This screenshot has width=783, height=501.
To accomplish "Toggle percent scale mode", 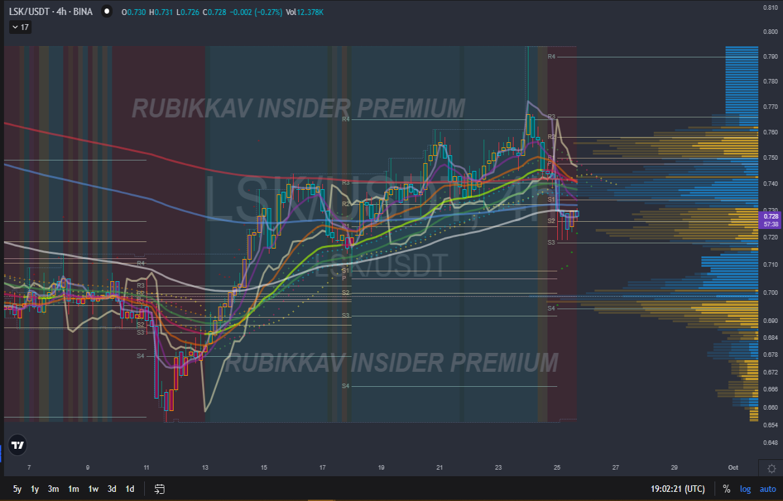I will 726,489.
